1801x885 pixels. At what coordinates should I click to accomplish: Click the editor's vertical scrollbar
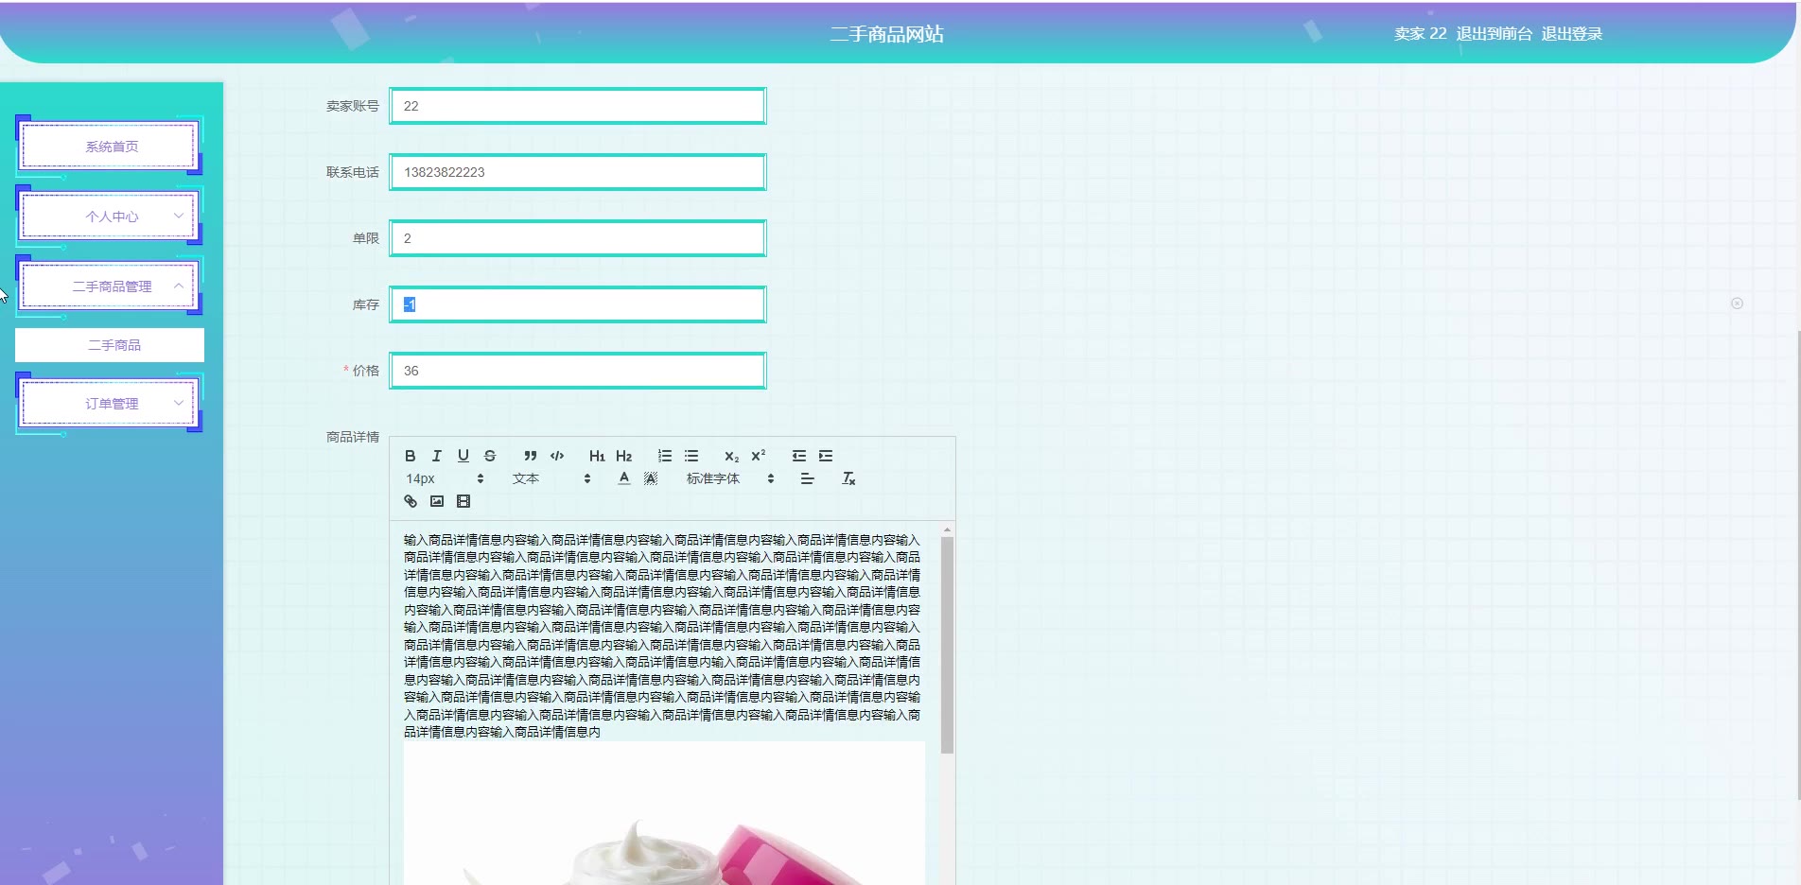(947, 644)
